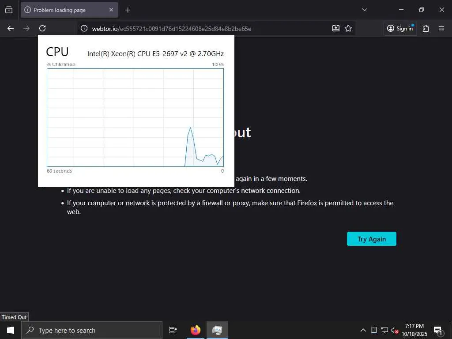Screen dimensions: 452x339
Task: Show hidden system tray icons
Action: 363,330
